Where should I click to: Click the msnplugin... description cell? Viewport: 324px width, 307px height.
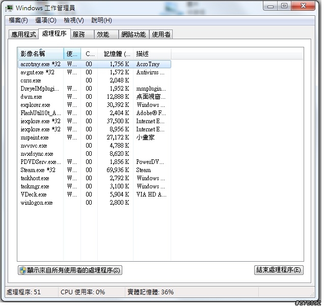[x=151, y=89]
